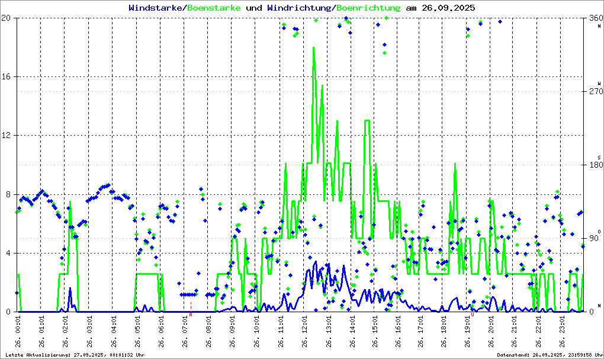Click the time label '26. 10:01'

[x=256, y=331]
